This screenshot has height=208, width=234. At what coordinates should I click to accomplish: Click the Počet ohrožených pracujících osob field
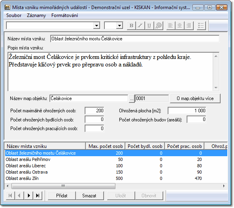(94, 129)
